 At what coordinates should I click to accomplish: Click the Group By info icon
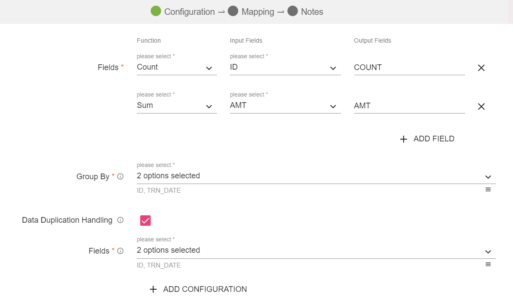(x=121, y=177)
